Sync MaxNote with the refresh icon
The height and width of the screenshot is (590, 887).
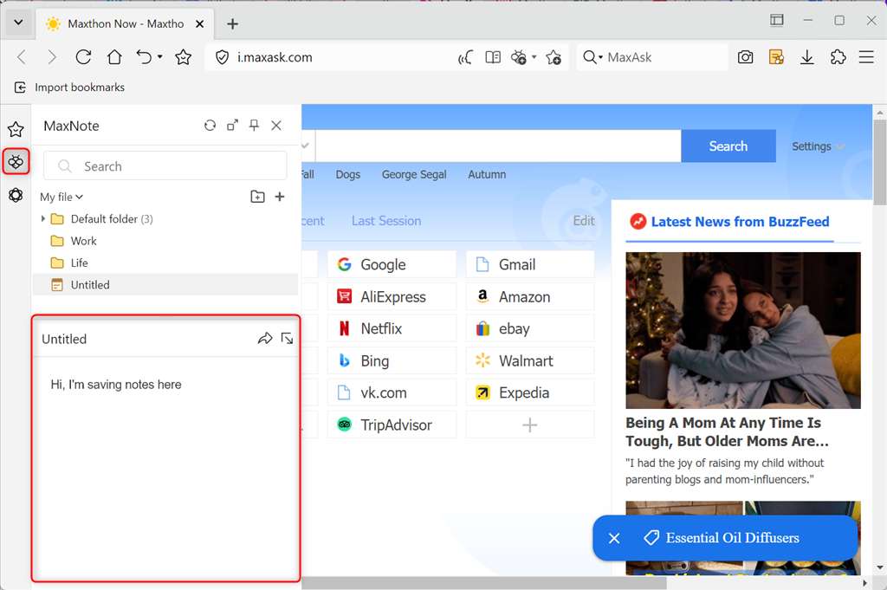(x=210, y=125)
